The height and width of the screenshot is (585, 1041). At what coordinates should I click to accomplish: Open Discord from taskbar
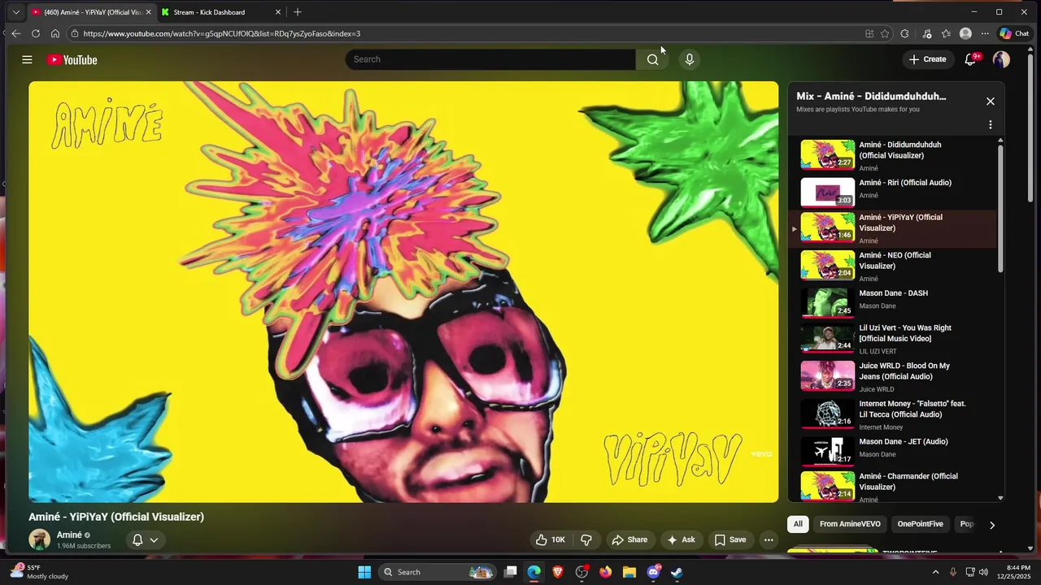(x=653, y=572)
